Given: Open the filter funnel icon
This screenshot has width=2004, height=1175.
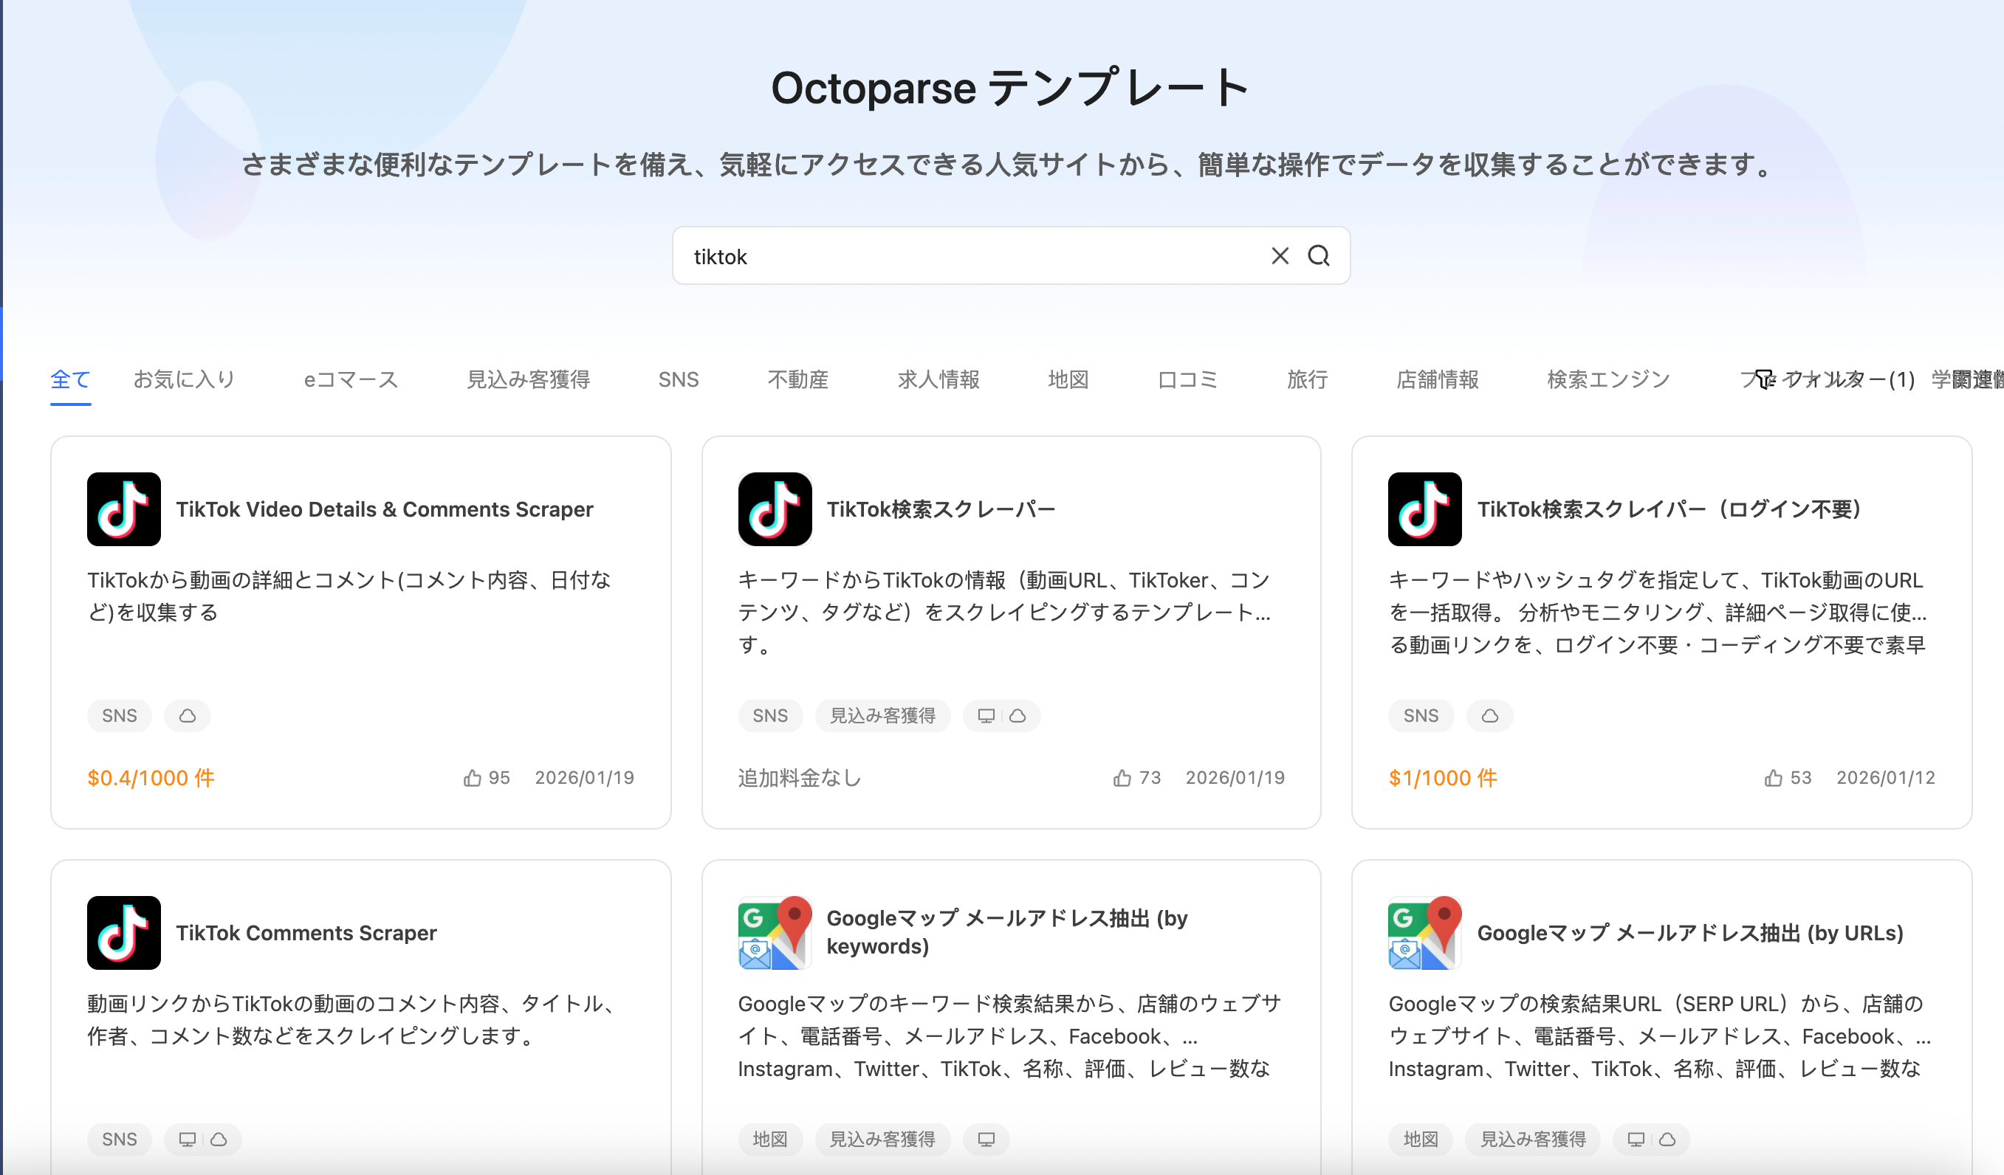Looking at the screenshot, I should (1764, 379).
